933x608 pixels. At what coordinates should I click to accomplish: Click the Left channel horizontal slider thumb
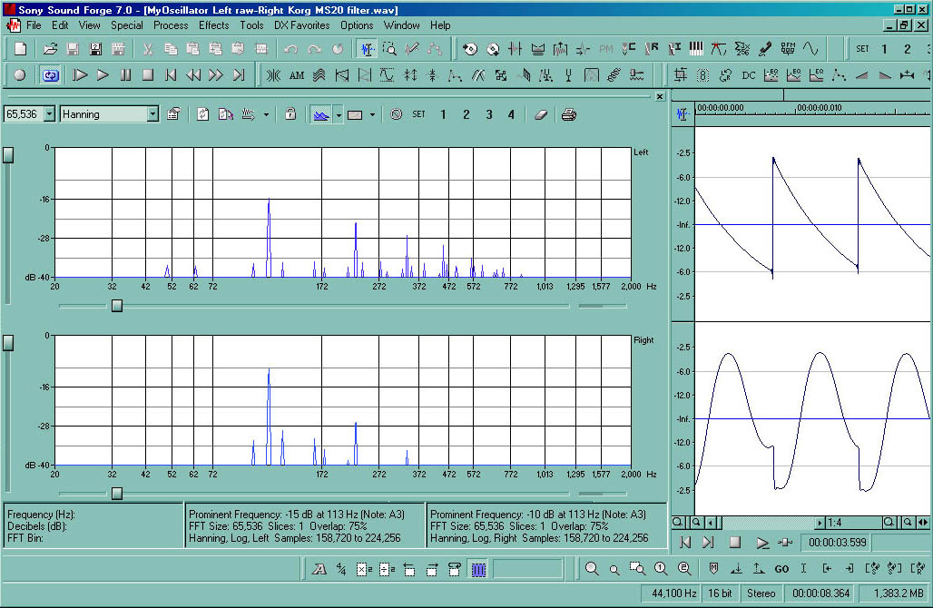117,306
